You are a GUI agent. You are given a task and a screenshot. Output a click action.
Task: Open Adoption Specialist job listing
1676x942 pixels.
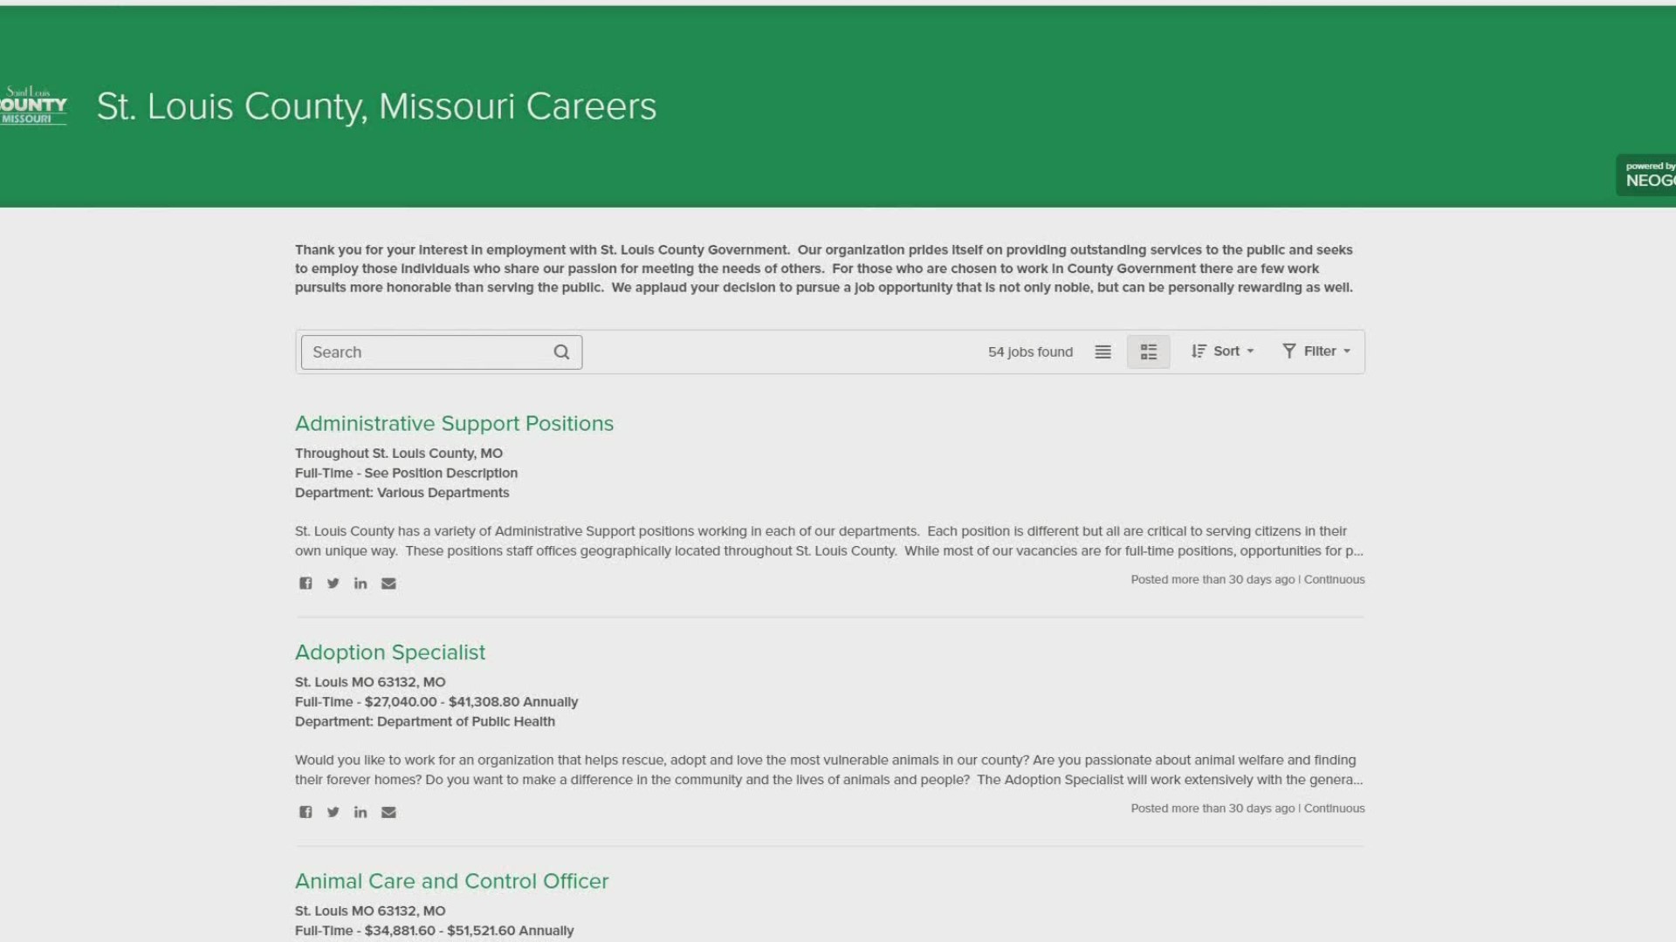point(390,652)
